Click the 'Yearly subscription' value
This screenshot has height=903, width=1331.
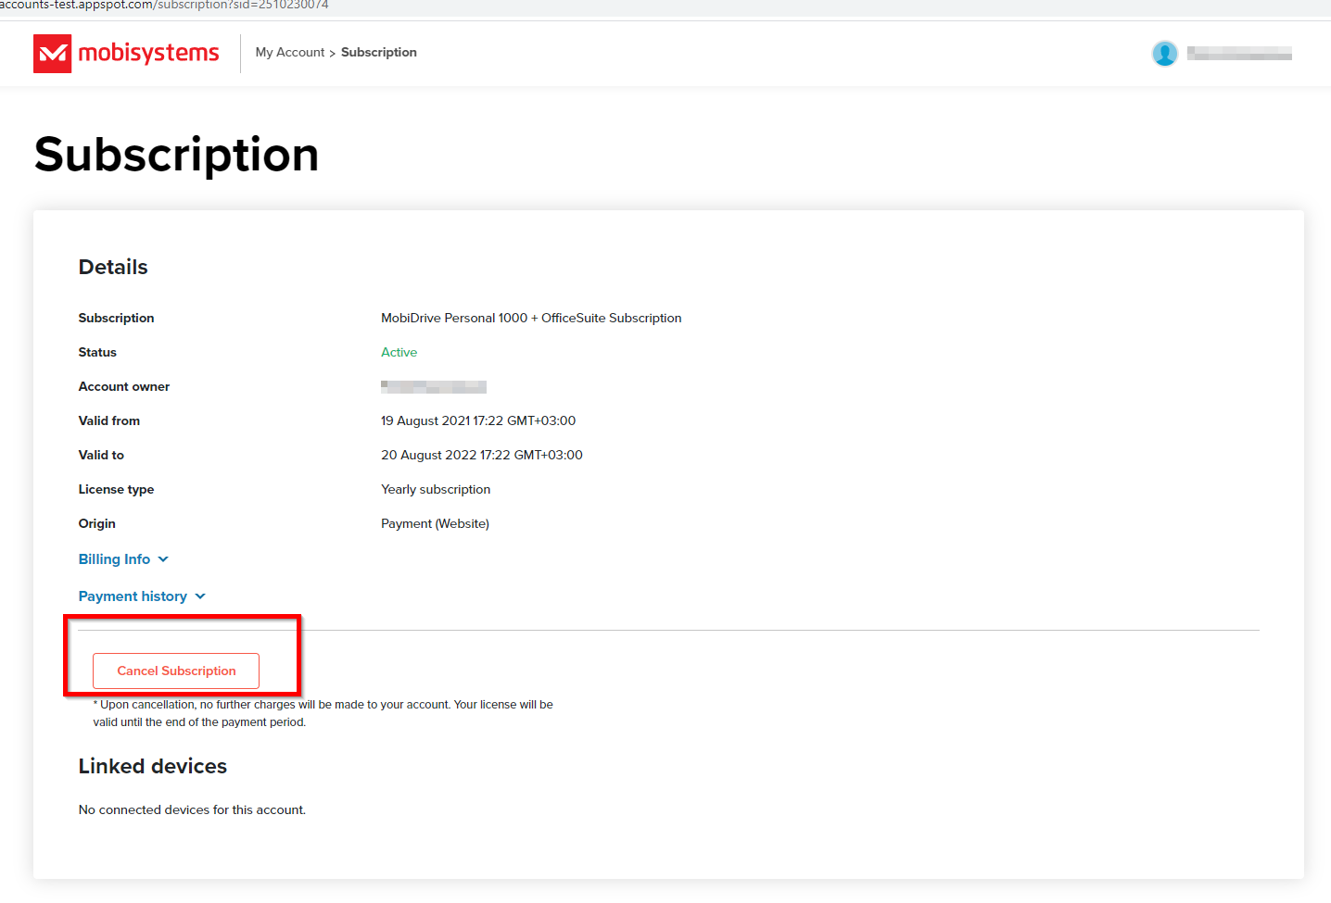[436, 489]
